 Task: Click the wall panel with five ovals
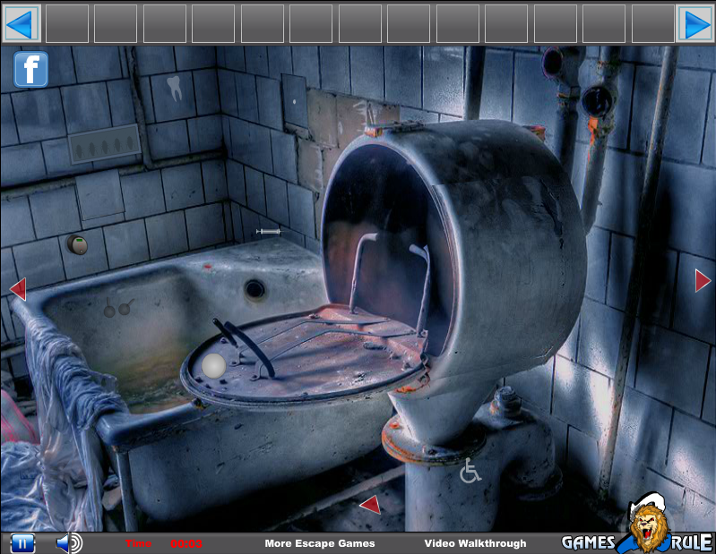104,144
